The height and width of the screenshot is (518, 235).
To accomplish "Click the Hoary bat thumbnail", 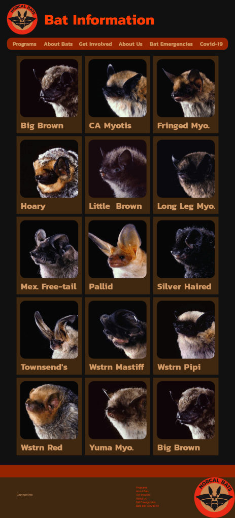I will pyautogui.click(x=49, y=169).
